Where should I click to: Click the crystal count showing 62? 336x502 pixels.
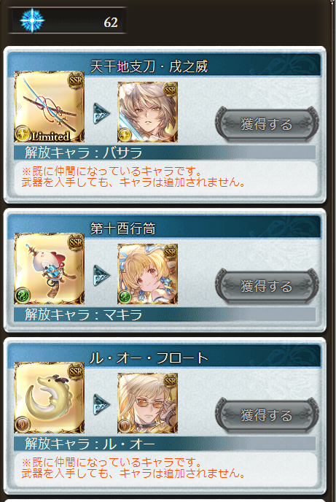click(111, 23)
